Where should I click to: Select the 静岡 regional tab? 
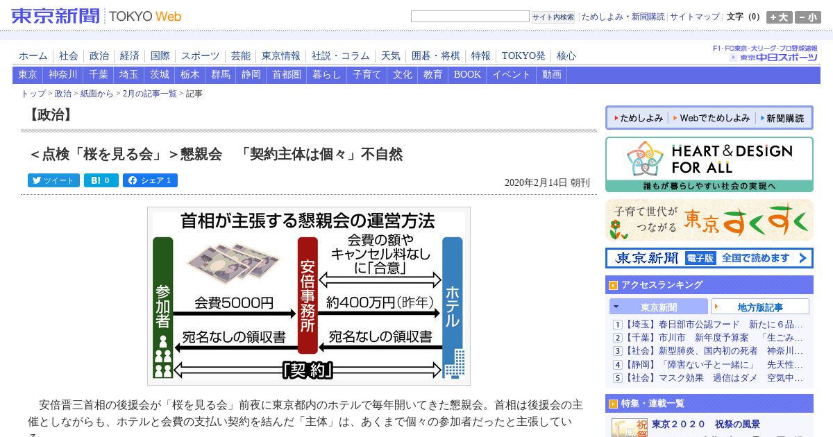coord(251,75)
